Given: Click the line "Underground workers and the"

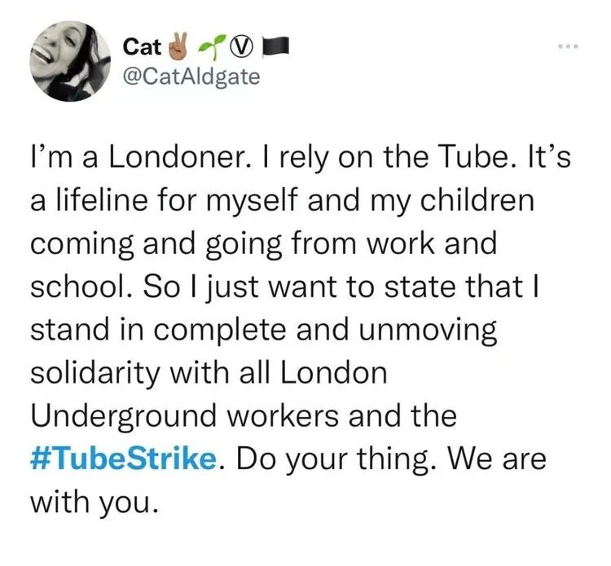Looking at the screenshot, I should coord(244,415).
